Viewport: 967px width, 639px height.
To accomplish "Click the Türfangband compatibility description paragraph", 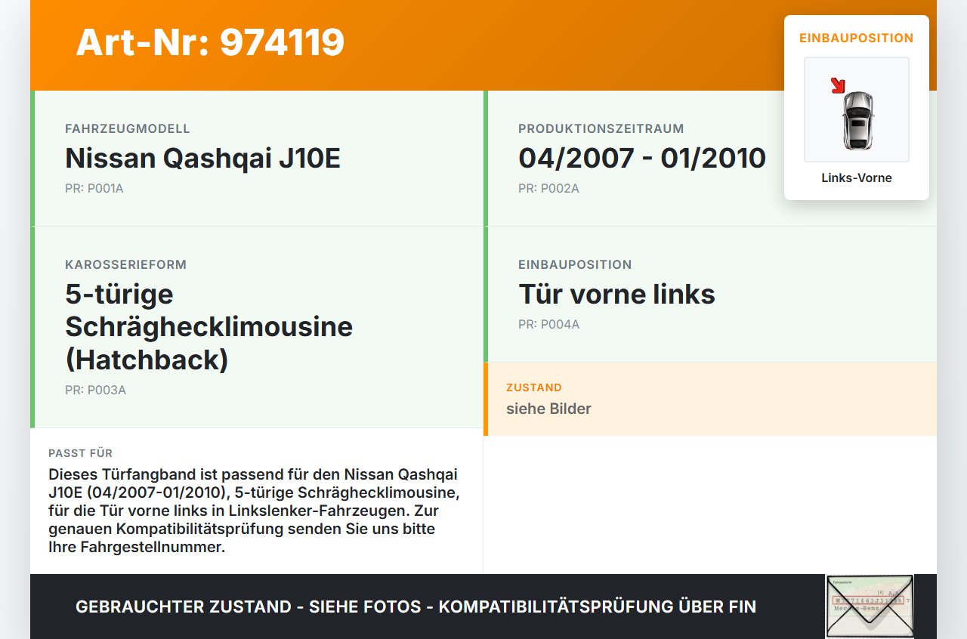I will coord(253,511).
